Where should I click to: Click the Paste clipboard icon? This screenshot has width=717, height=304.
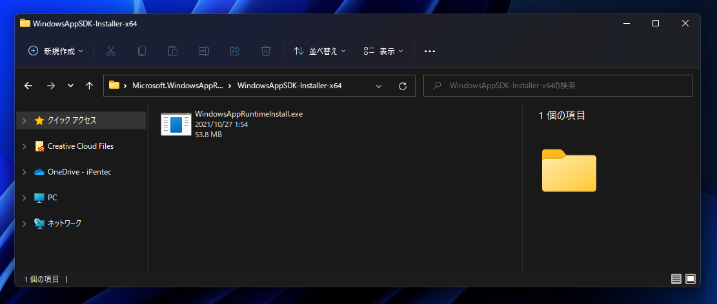(x=172, y=51)
